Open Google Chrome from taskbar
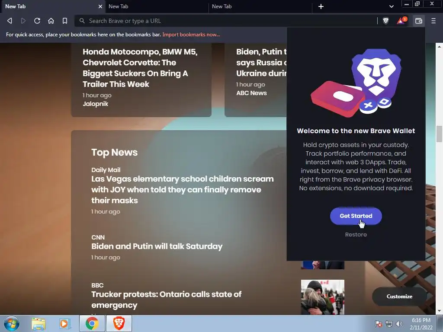Viewport: 443px width, 332px height. 92,323
